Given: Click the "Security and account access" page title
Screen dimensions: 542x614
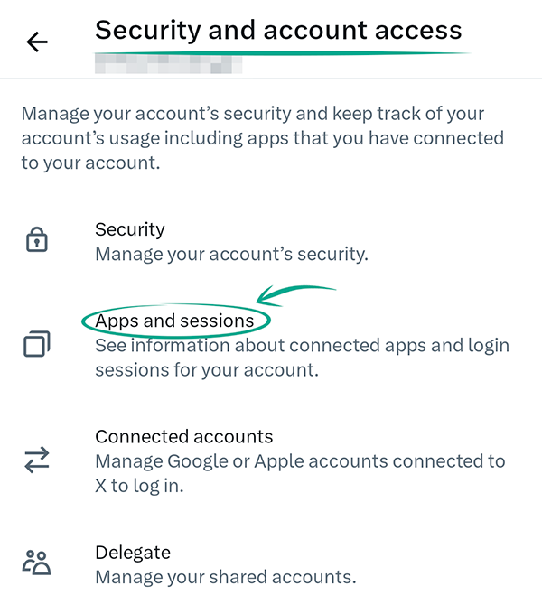Looking at the screenshot, I should click(x=278, y=30).
